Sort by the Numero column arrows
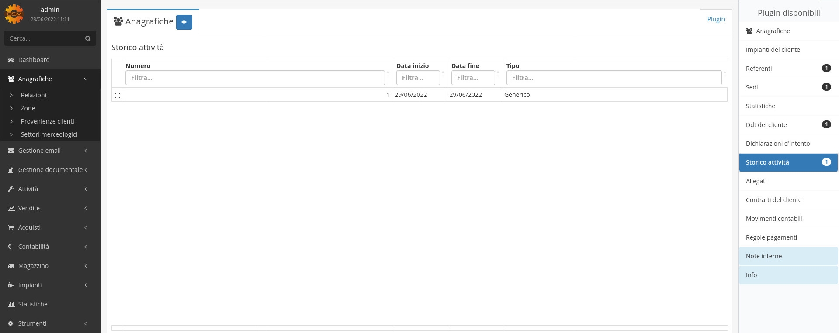 388,72
